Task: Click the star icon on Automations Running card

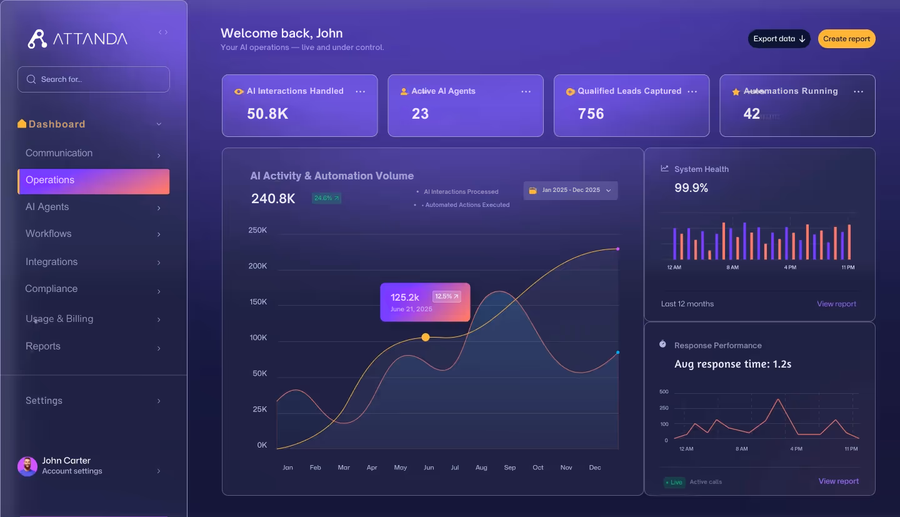Action: pos(736,91)
